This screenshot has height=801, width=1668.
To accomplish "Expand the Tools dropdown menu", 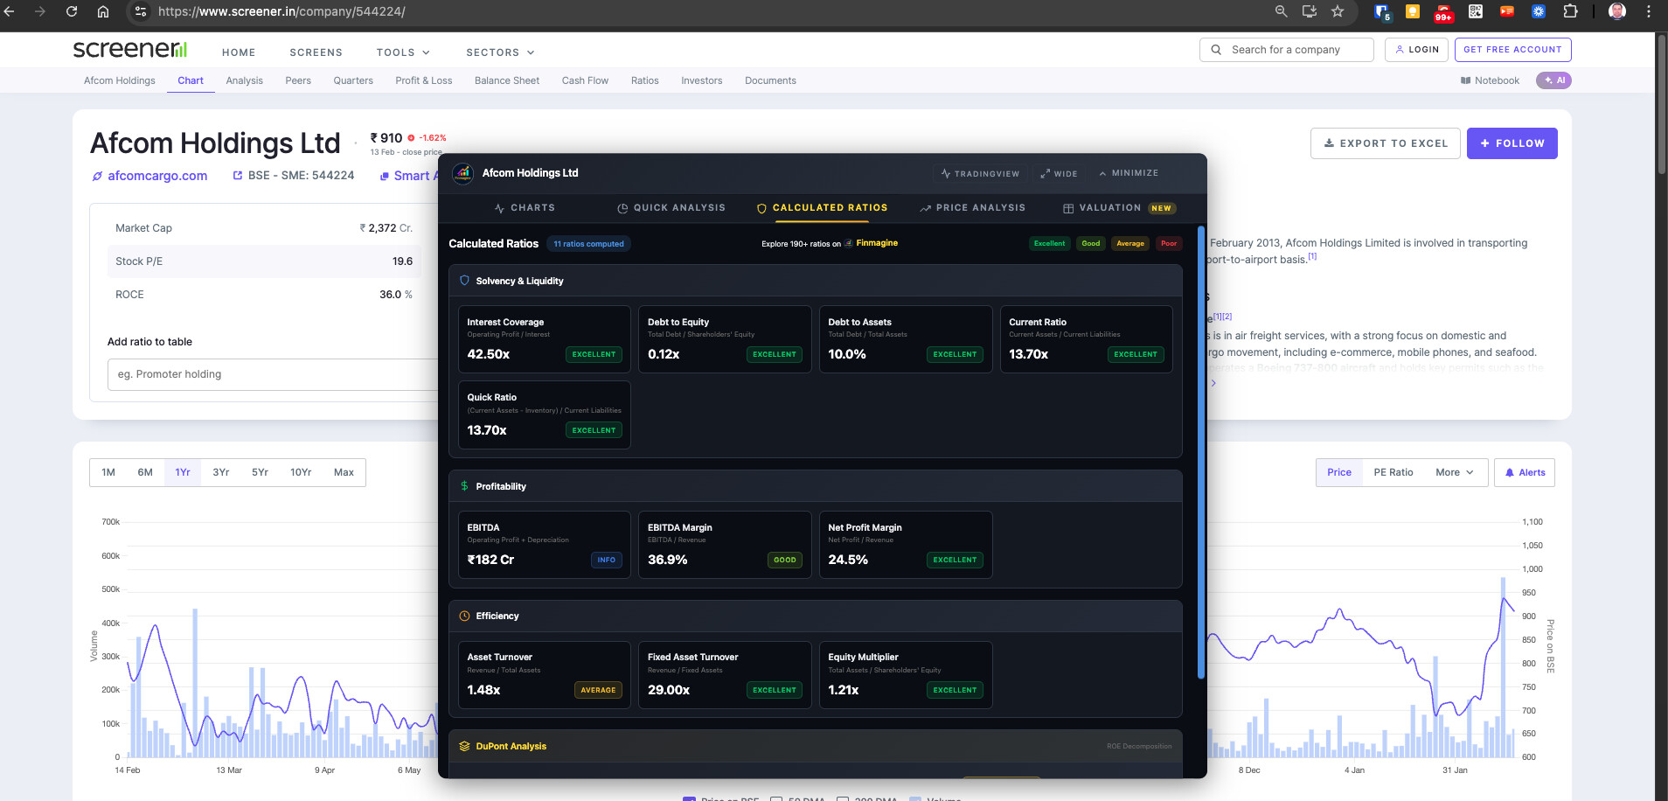I will [403, 52].
